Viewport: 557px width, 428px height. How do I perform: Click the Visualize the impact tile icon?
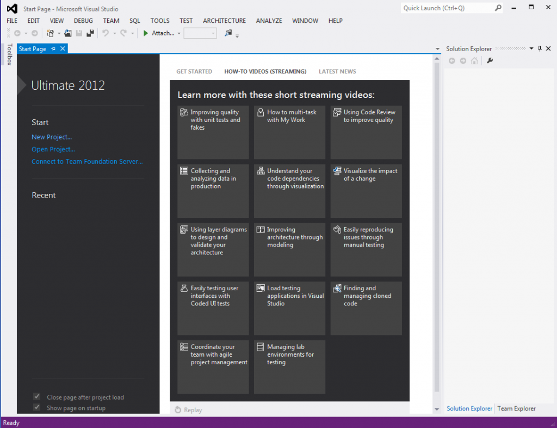click(337, 171)
